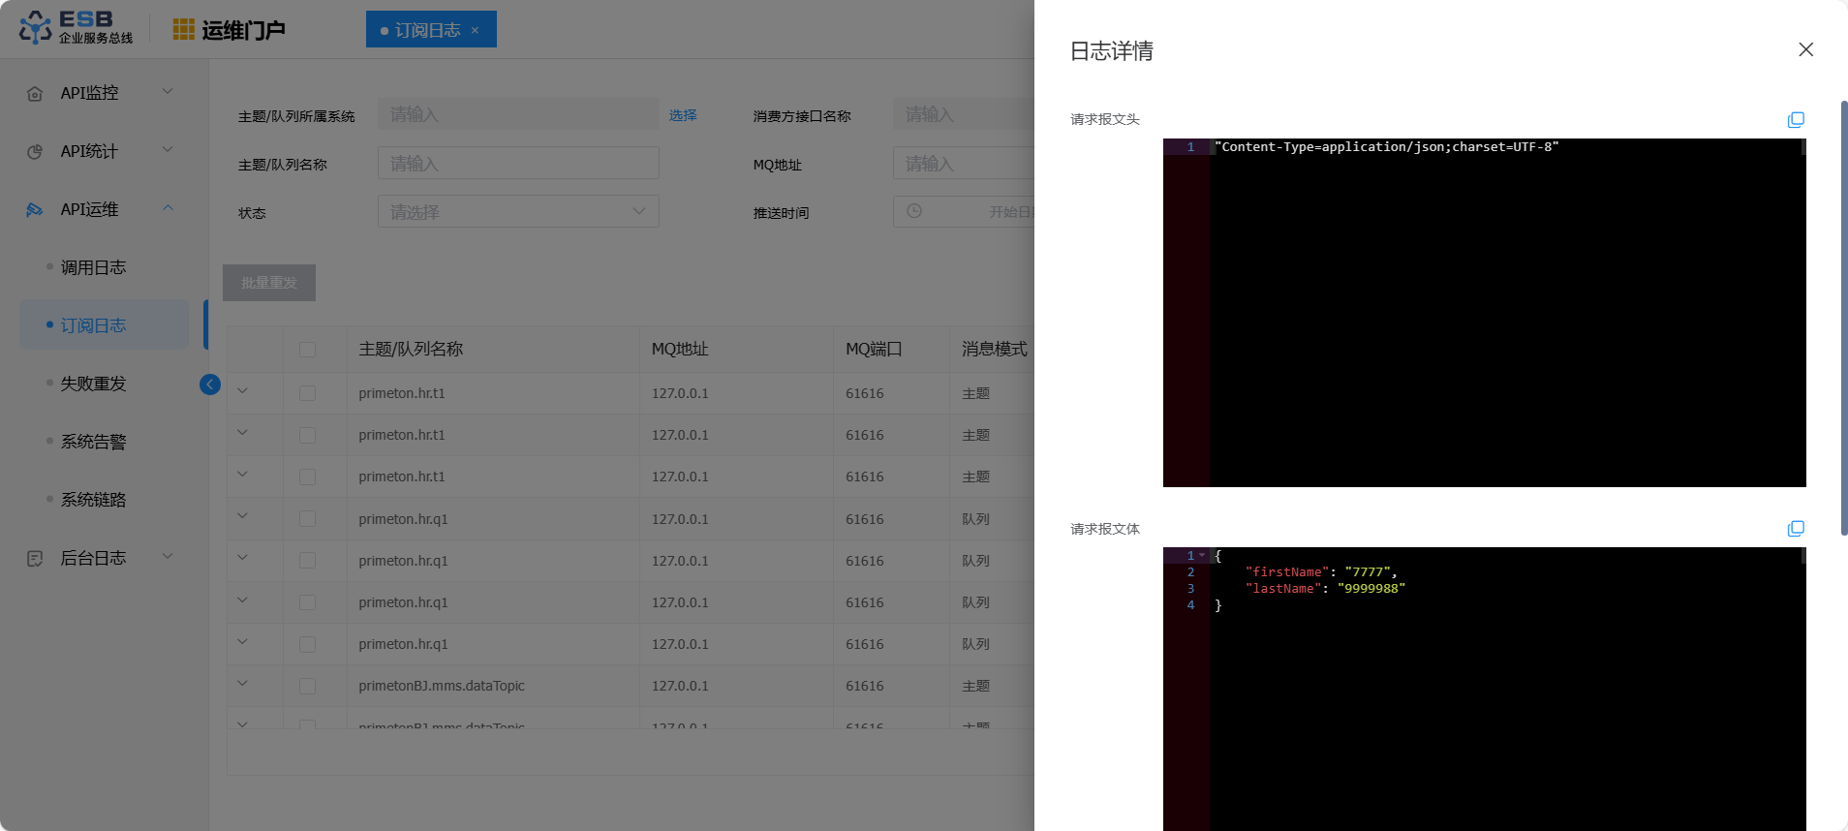Click the 消息模式 column header
Viewport: 1848px width, 831px height.
995,349
